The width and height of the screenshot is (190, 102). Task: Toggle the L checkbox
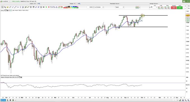pos(184,8)
